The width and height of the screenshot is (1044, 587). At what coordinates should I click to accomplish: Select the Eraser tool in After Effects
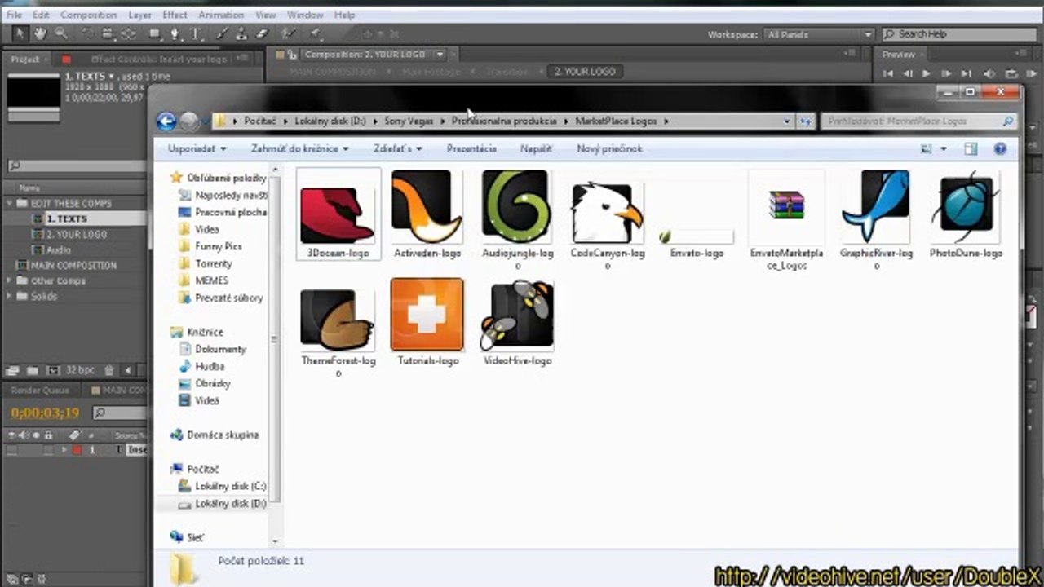click(x=262, y=33)
